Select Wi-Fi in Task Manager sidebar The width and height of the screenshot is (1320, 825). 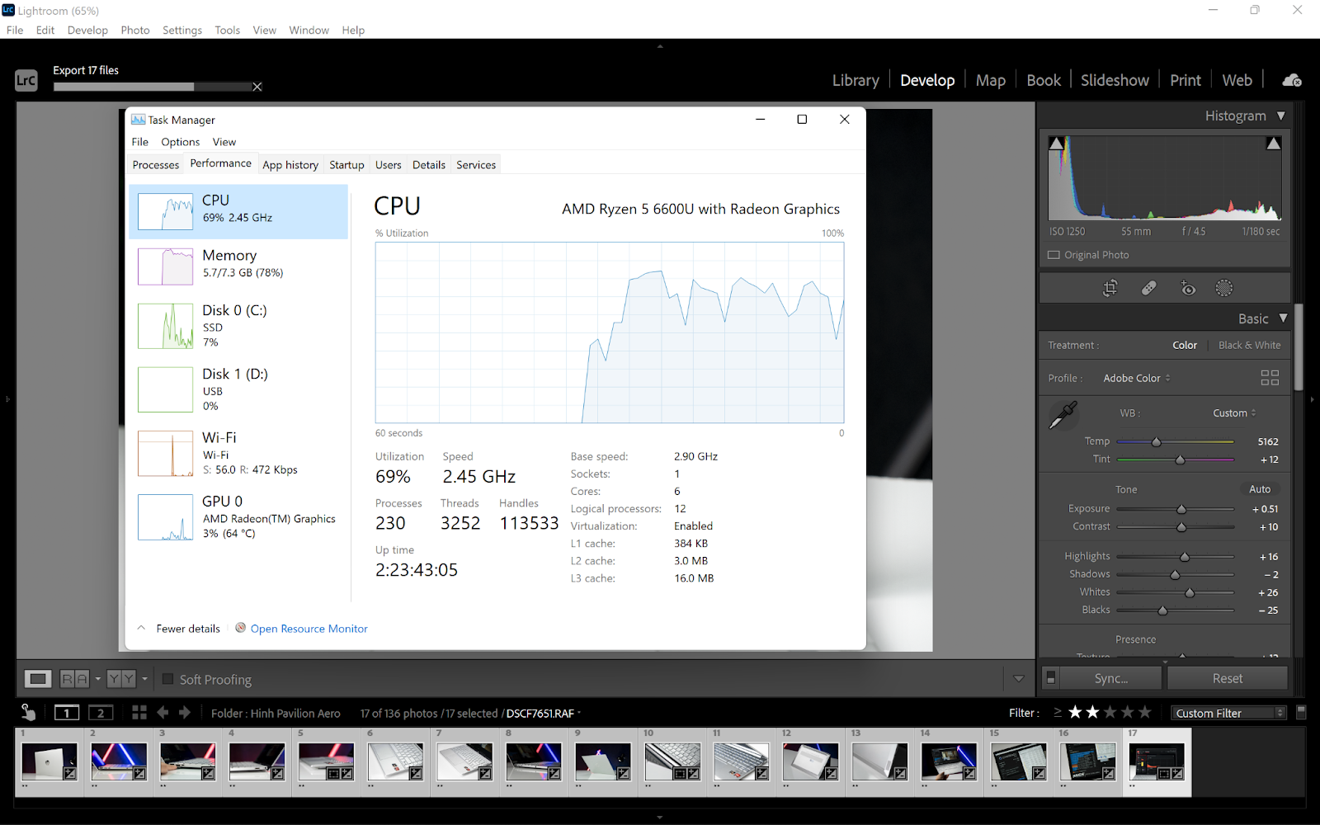click(x=238, y=454)
